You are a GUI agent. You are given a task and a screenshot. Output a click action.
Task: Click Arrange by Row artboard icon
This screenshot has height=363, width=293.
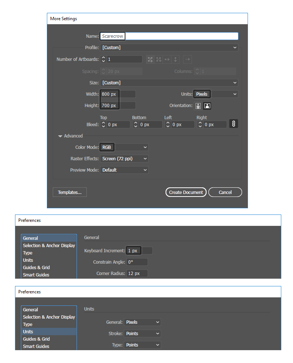[x=167, y=59]
